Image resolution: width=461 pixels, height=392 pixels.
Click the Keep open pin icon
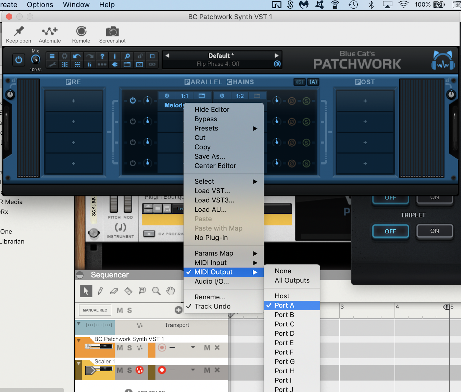(x=19, y=31)
